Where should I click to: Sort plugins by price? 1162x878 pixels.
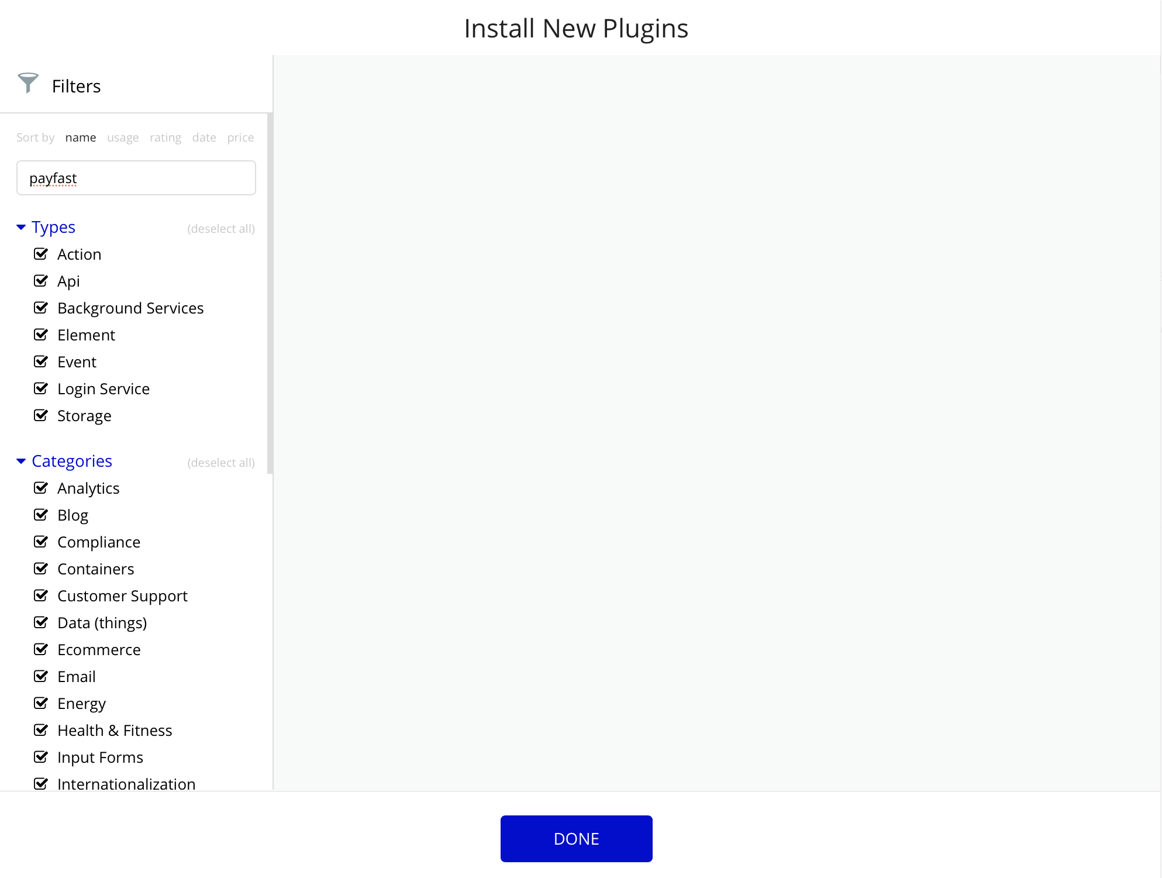point(240,137)
